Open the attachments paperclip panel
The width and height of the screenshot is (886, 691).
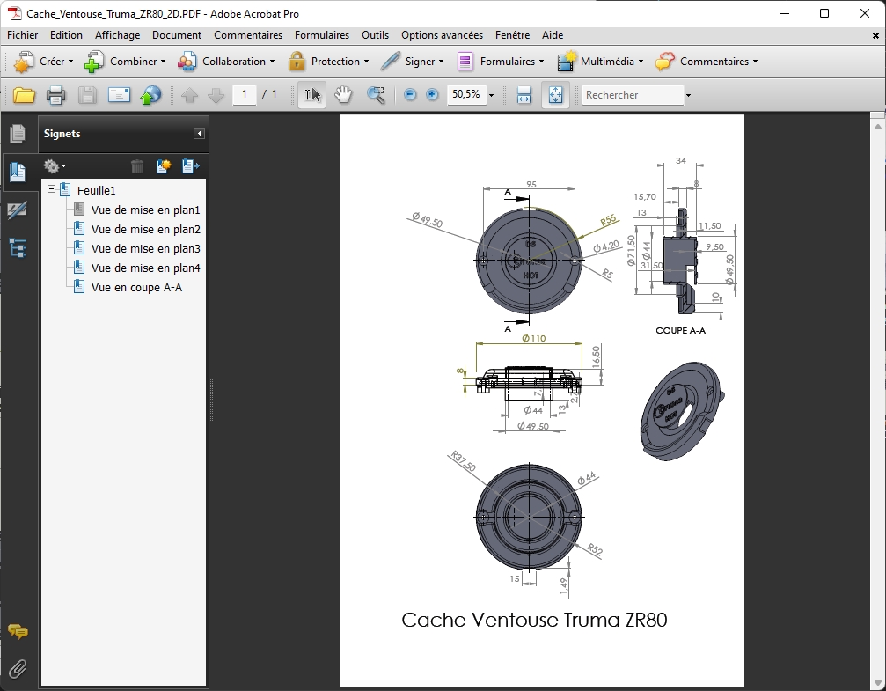pyautogui.click(x=17, y=669)
